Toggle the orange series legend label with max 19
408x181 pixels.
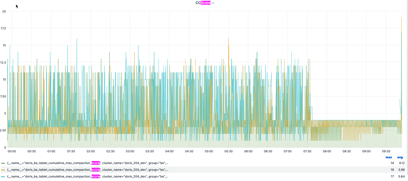(88, 170)
